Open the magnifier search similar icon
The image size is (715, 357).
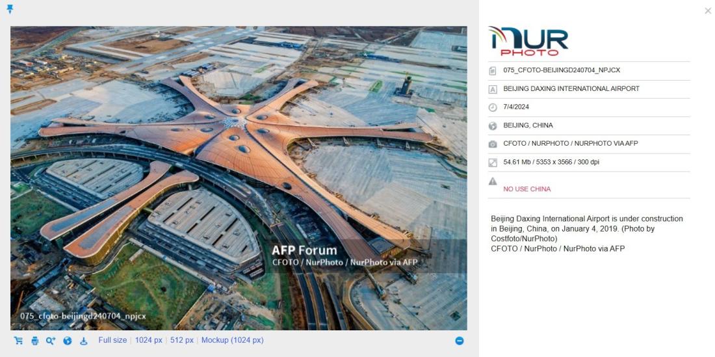click(51, 341)
